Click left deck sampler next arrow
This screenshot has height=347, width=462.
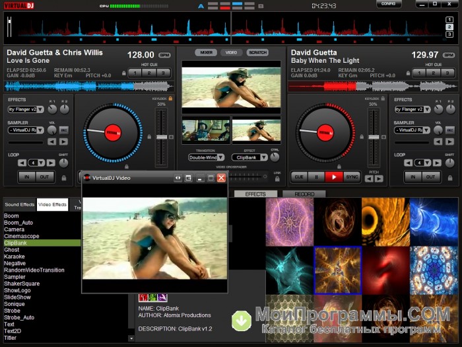(63, 141)
